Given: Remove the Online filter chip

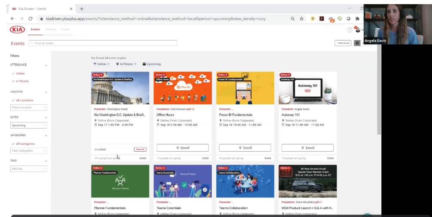Looking at the screenshot, I should (108, 64).
